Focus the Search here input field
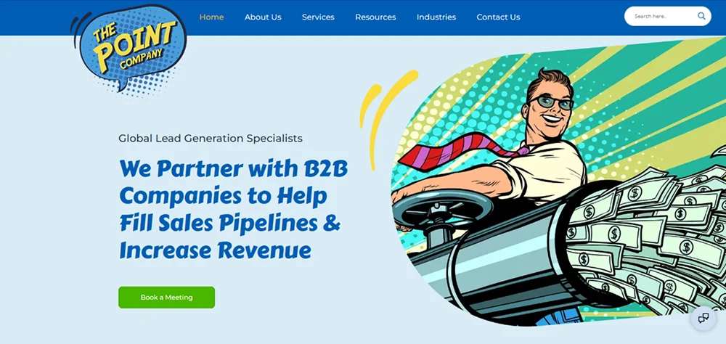This screenshot has width=726, height=344. (x=663, y=16)
